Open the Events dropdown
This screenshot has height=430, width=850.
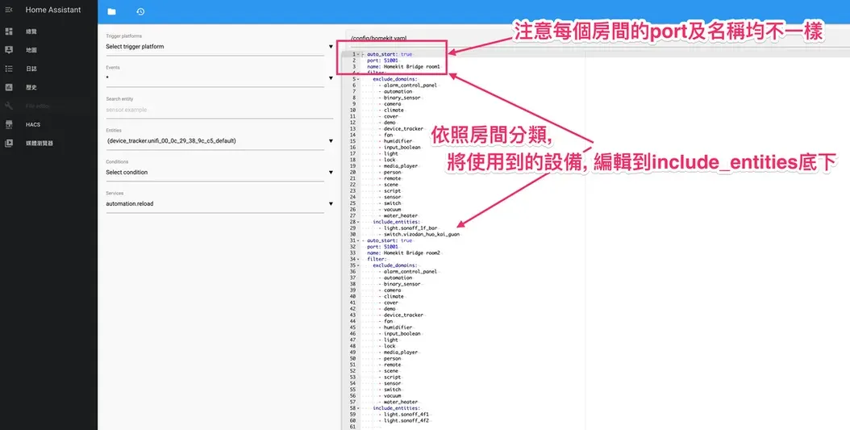(219, 78)
